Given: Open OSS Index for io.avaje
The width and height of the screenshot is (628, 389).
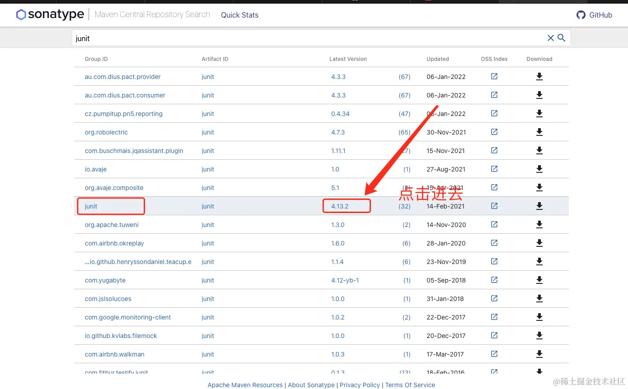Looking at the screenshot, I should click(x=494, y=169).
